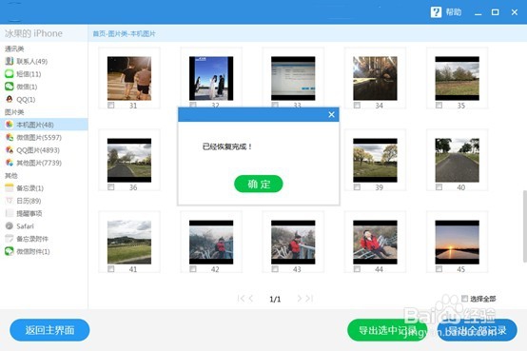Click the 首页-图片类-本机图片 breadcrumb
Viewport: 527px width, 351px height.
pos(125,33)
